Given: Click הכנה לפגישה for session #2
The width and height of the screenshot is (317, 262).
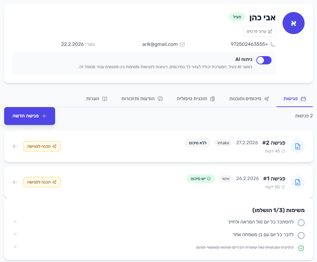Looking at the screenshot, I should pyautogui.click(x=42, y=146).
